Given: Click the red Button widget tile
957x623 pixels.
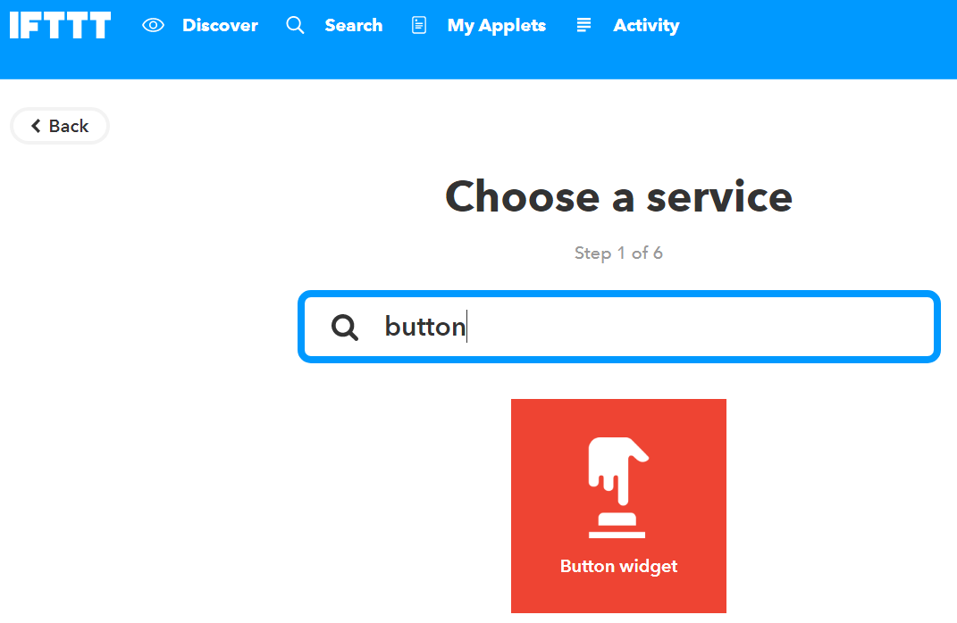Looking at the screenshot, I should [x=618, y=505].
